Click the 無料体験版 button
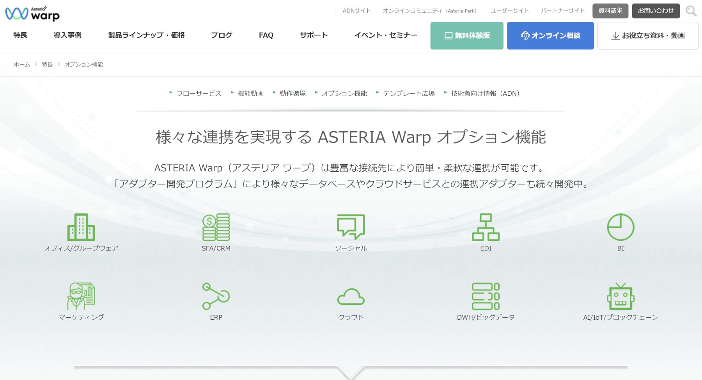702x380 pixels. pos(467,36)
